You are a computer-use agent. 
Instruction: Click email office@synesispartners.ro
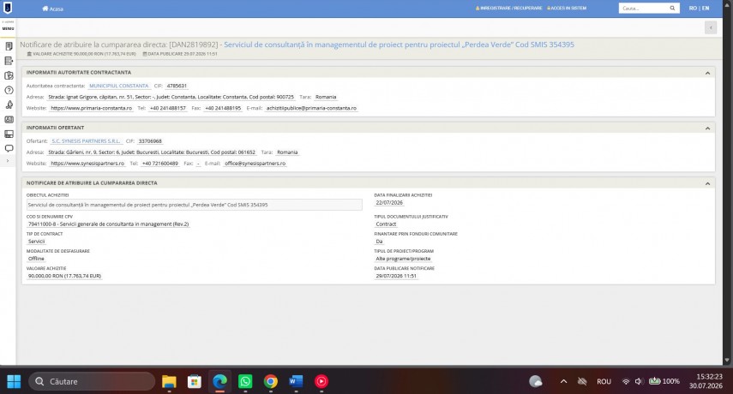tap(255, 164)
